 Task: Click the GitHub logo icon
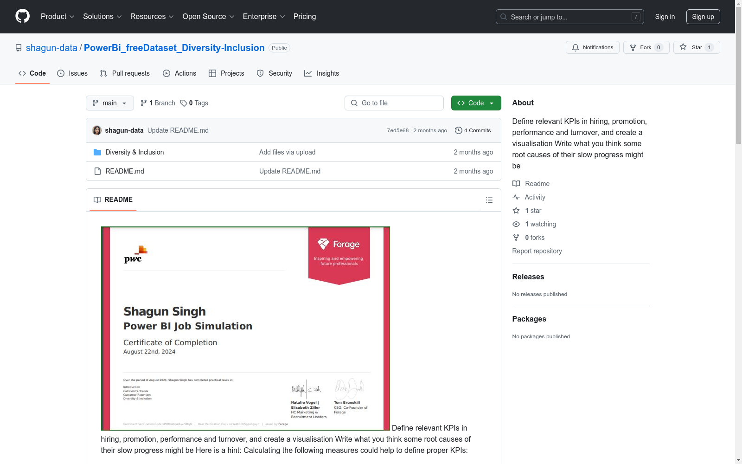[22, 16]
